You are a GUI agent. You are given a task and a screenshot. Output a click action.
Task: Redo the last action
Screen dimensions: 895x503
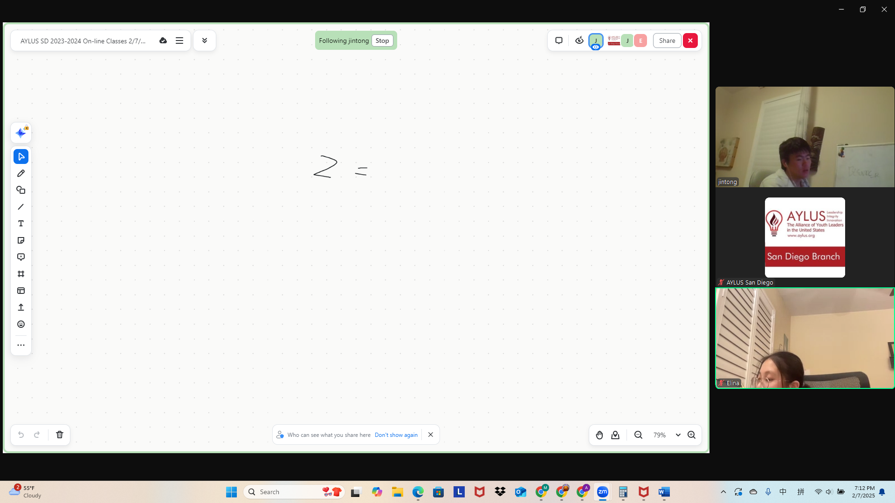pos(37,435)
